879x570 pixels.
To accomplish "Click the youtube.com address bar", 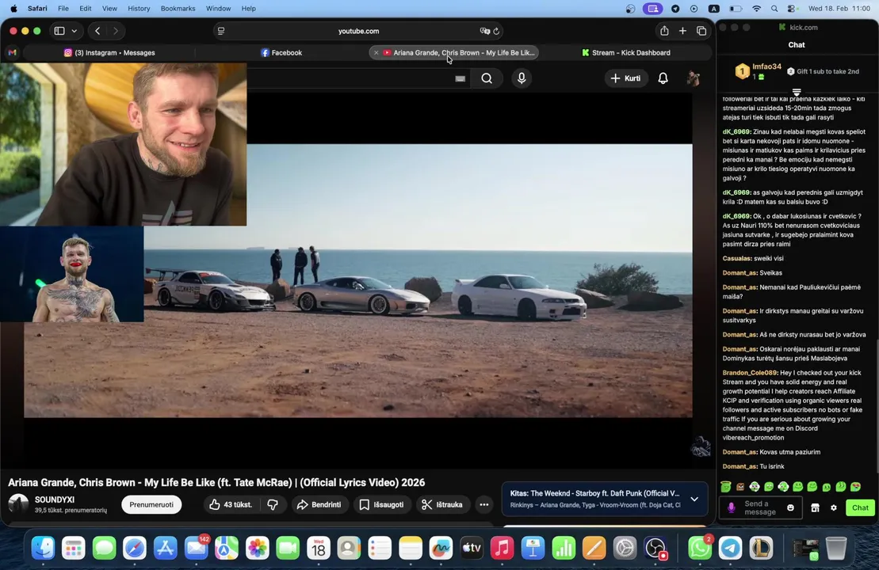I will click(x=359, y=32).
